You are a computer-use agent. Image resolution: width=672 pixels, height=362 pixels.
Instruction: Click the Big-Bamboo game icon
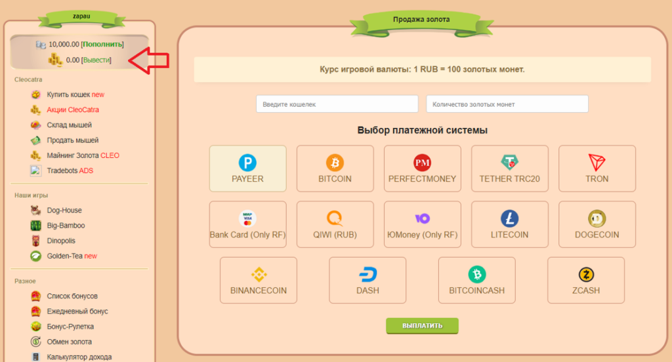[x=36, y=226]
